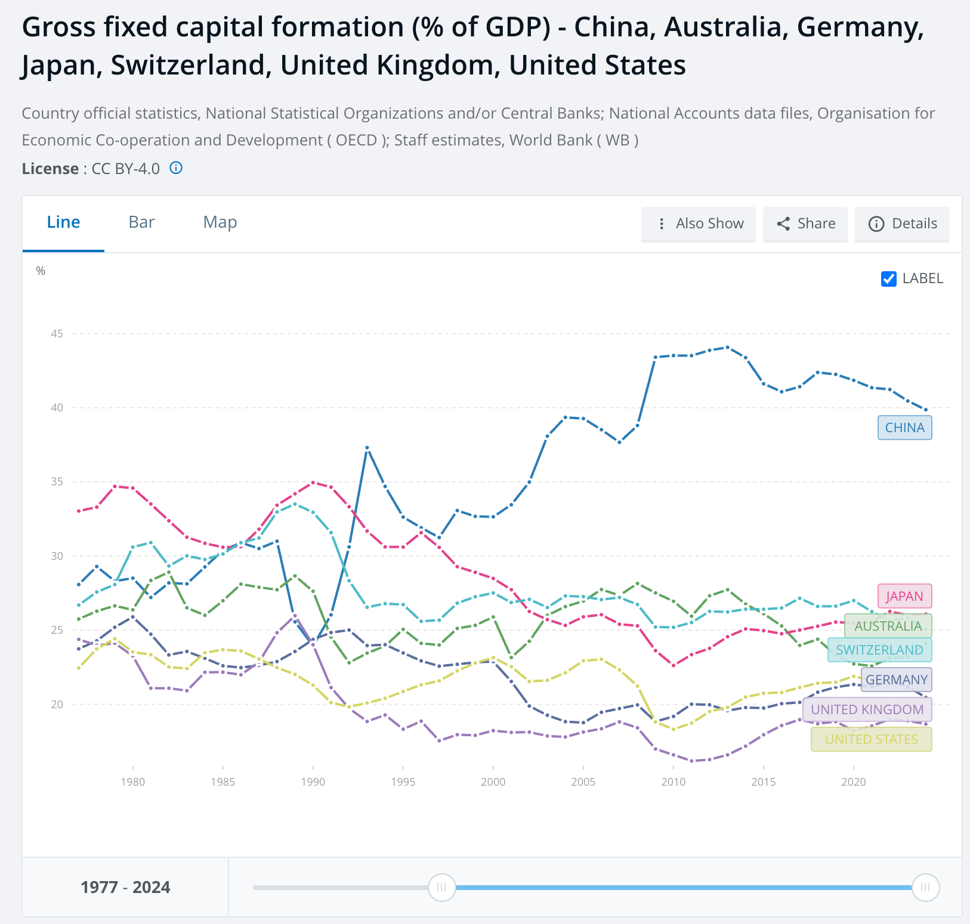The image size is (970, 924).
Task: Switch to the Bar tab
Action: coord(141,222)
